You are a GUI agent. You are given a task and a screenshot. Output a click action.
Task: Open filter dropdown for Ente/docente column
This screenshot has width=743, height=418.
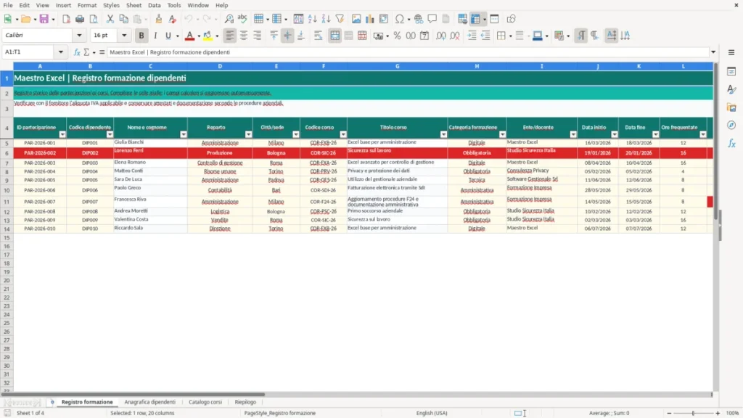point(573,134)
